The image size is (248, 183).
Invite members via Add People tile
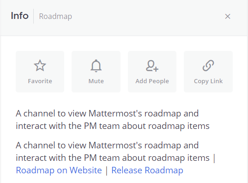pyautogui.click(x=152, y=72)
